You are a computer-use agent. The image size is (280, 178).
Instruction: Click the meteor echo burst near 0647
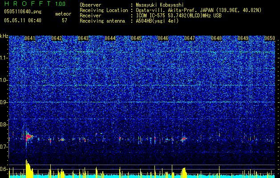184,139
